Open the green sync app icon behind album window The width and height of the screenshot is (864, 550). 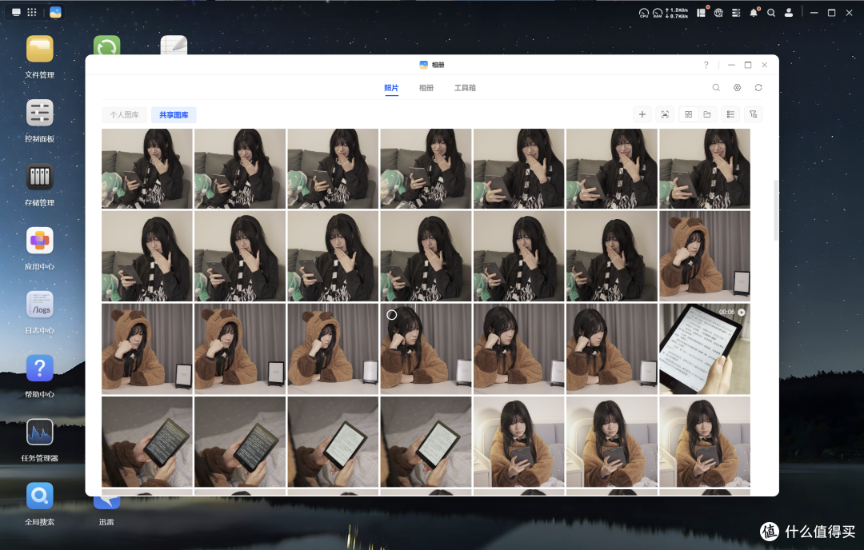[106, 45]
